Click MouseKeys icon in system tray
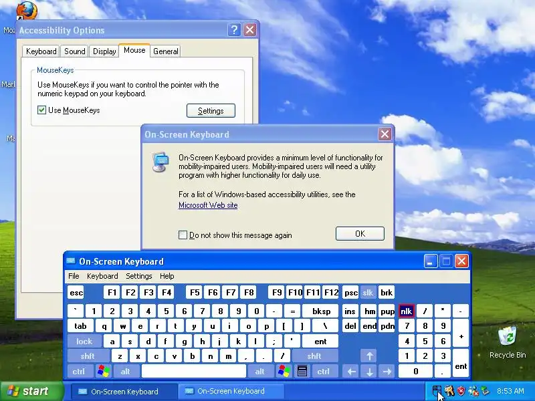535x401 pixels. 437,391
